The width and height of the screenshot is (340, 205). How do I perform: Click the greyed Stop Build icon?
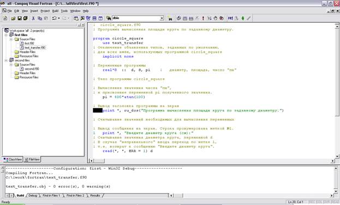coord(197,18)
